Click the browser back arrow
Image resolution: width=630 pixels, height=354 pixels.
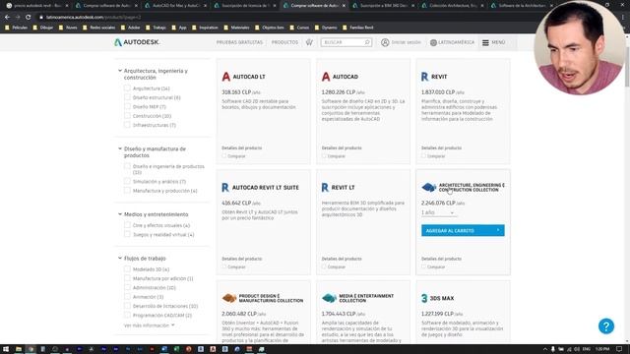7,18
